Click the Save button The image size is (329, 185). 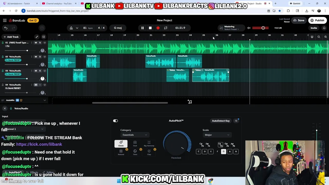(299, 20)
